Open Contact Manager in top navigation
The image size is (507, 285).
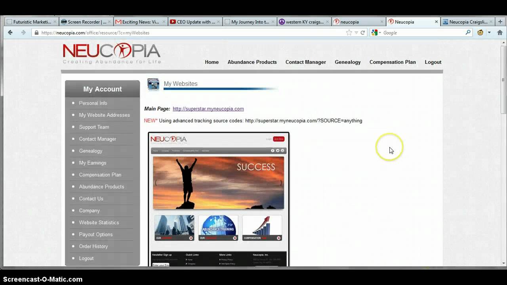pos(306,62)
